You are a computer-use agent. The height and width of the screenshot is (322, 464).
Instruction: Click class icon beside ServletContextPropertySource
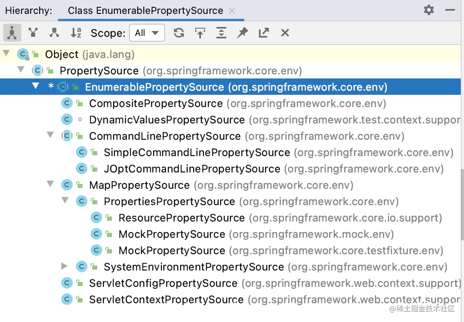[x=67, y=299]
